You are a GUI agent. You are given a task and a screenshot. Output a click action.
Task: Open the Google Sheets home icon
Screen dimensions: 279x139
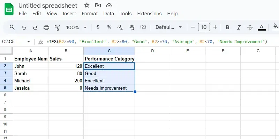9,9
